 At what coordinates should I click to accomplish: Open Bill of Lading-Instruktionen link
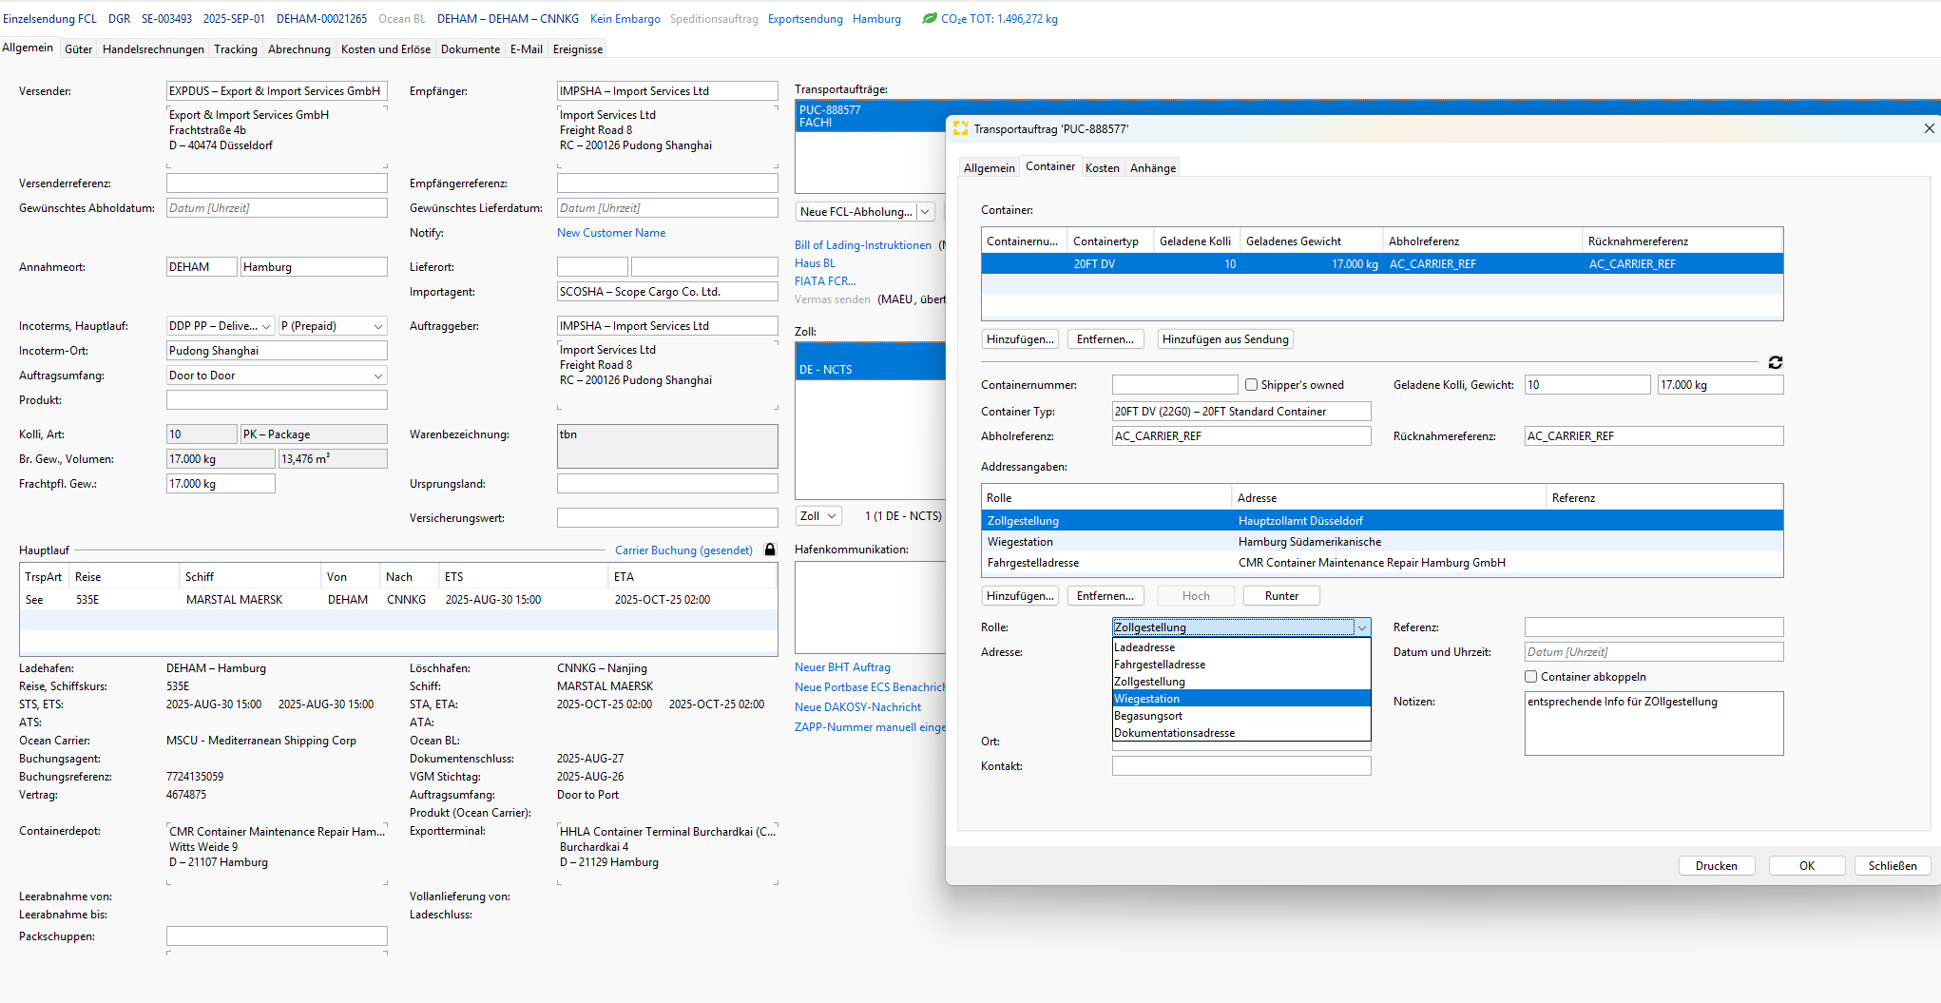[863, 245]
